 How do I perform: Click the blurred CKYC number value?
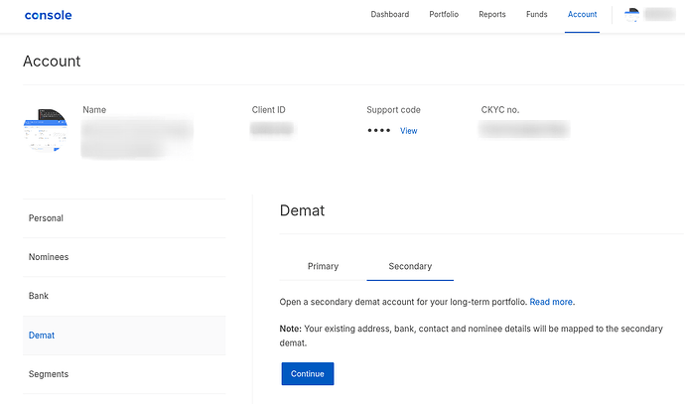pos(524,130)
